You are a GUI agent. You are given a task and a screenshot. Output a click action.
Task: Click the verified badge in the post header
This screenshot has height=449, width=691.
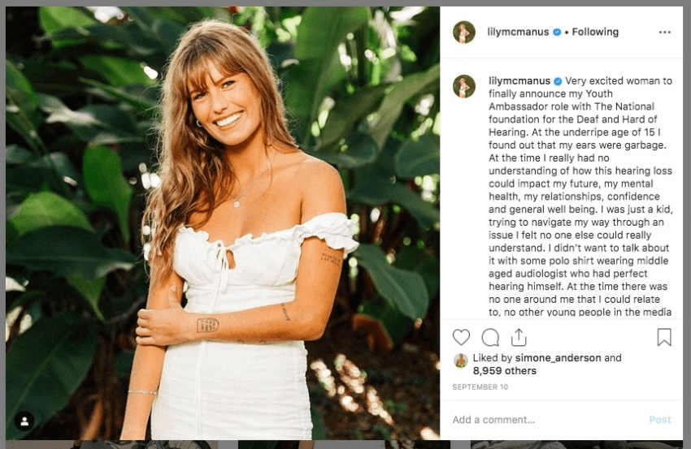557,32
